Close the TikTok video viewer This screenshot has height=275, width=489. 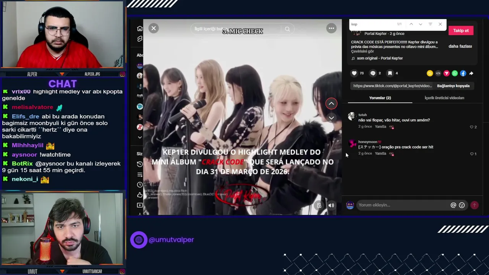[154, 28]
